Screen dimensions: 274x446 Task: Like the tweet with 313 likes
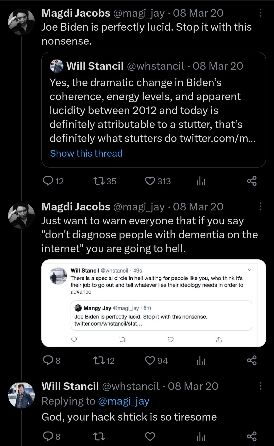click(150, 181)
